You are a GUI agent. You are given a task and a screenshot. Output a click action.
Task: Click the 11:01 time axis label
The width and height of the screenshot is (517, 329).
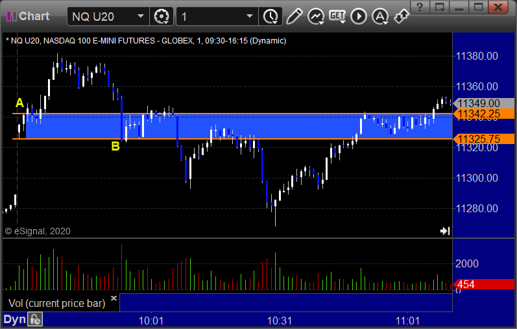pos(407,321)
